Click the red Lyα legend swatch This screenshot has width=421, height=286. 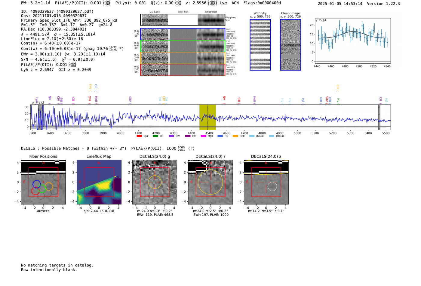pyautogui.click(x=139, y=136)
